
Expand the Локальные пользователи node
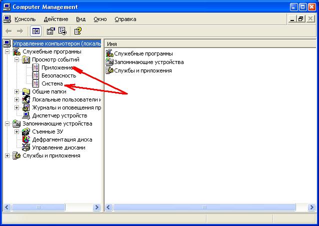[16, 99]
